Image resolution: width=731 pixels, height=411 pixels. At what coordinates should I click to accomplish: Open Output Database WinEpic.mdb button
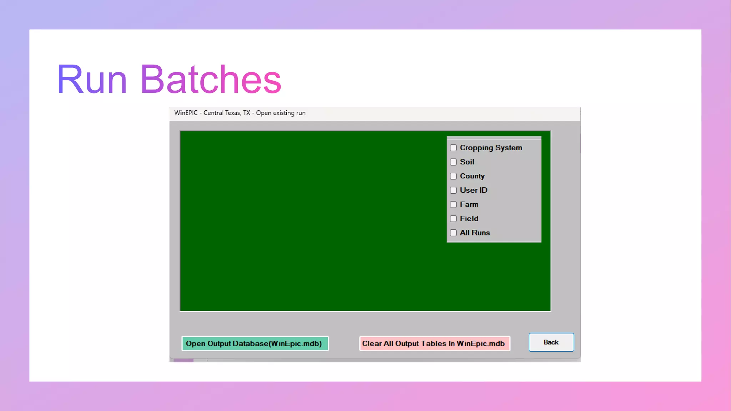pyautogui.click(x=255, y=344)
